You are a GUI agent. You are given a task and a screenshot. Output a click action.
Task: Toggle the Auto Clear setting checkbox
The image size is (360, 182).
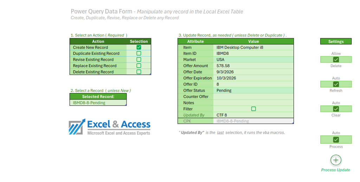(336, 109)
